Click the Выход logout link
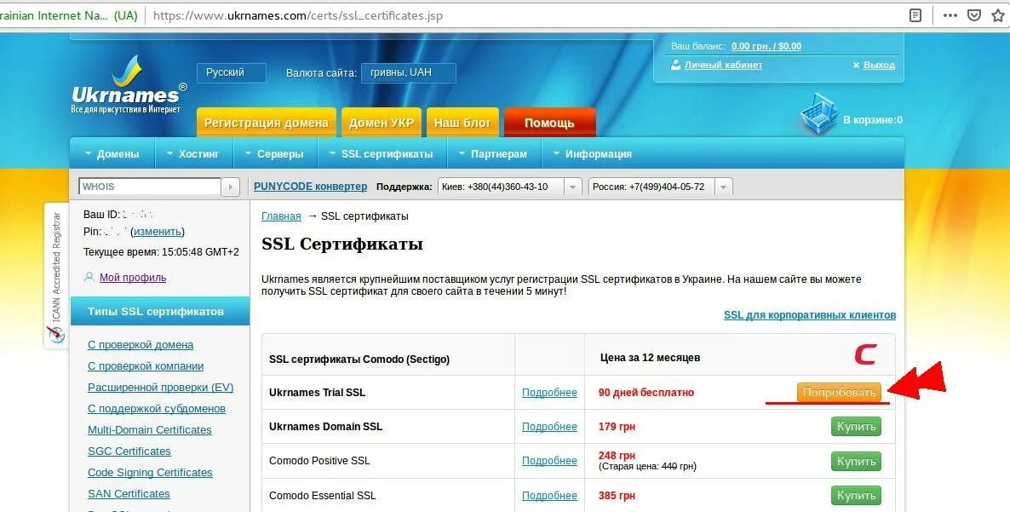Screen dimensions: 1010x512 tap(879, 65)
